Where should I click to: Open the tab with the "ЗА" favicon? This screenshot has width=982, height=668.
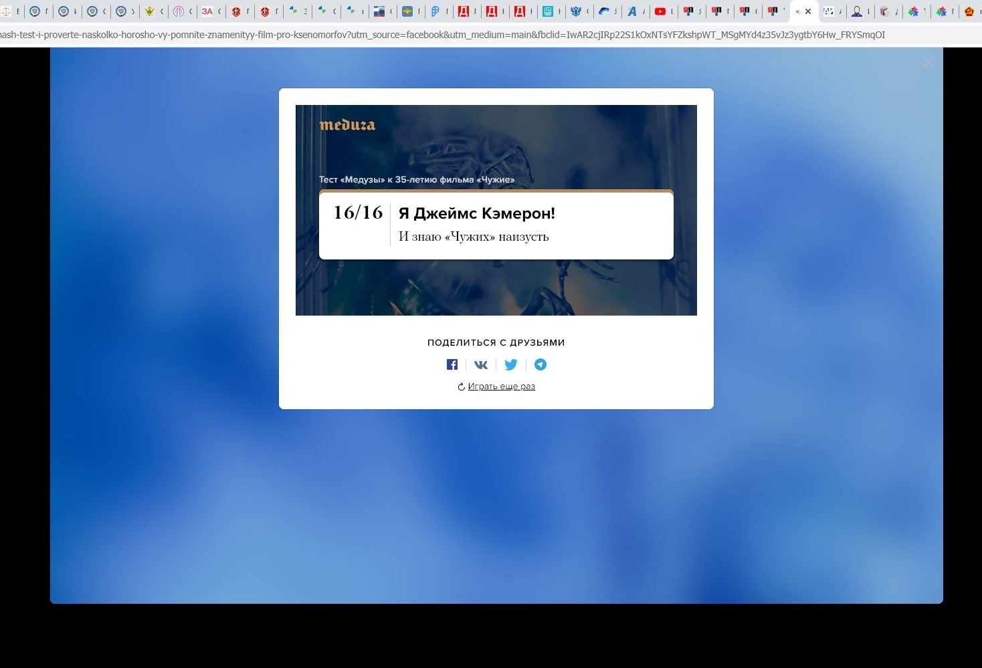[207, 11]
